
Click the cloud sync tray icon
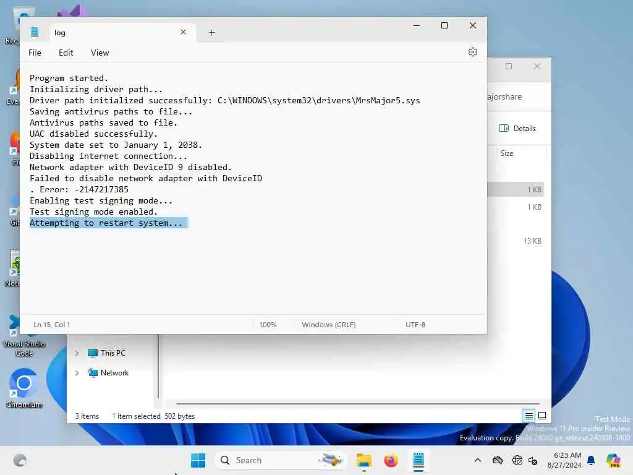coord(498,460)
